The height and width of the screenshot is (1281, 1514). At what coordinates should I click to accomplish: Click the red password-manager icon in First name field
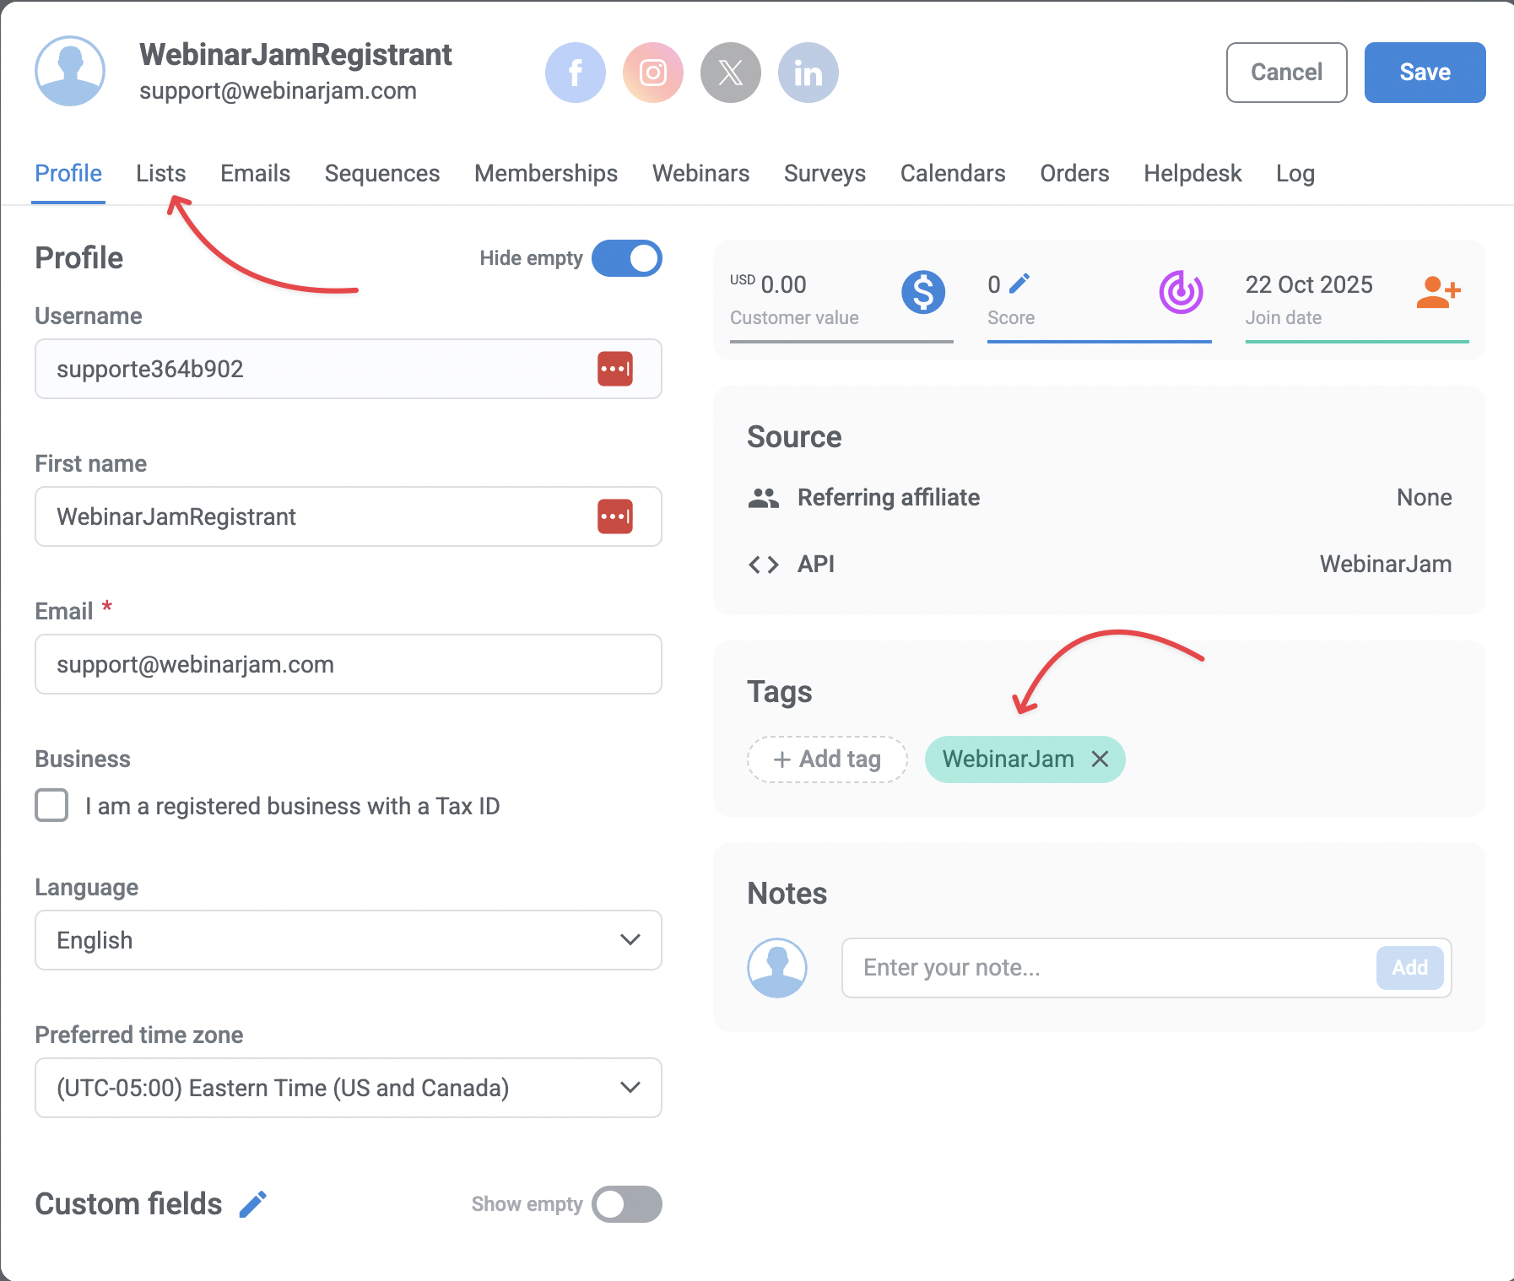(x=615, y=516)
